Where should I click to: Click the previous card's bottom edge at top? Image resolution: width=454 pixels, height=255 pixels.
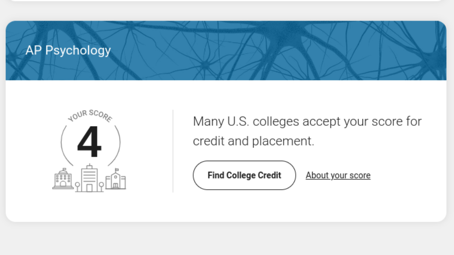click(x=226, y=1)
